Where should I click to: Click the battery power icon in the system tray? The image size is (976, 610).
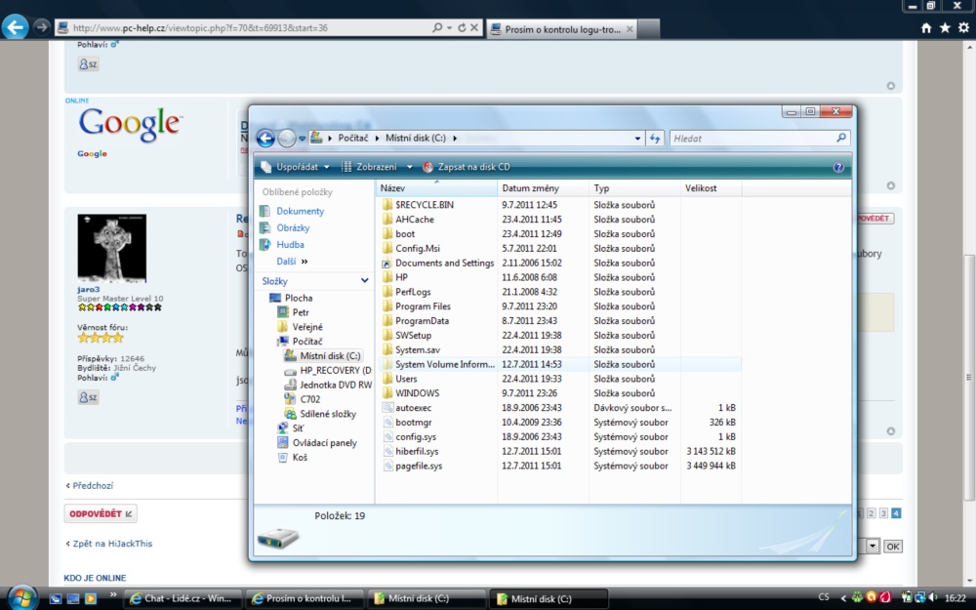907,597
